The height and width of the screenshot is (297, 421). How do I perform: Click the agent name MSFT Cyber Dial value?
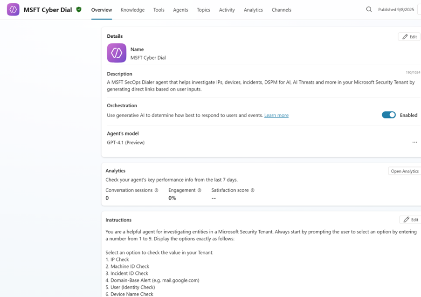point(148,58)
